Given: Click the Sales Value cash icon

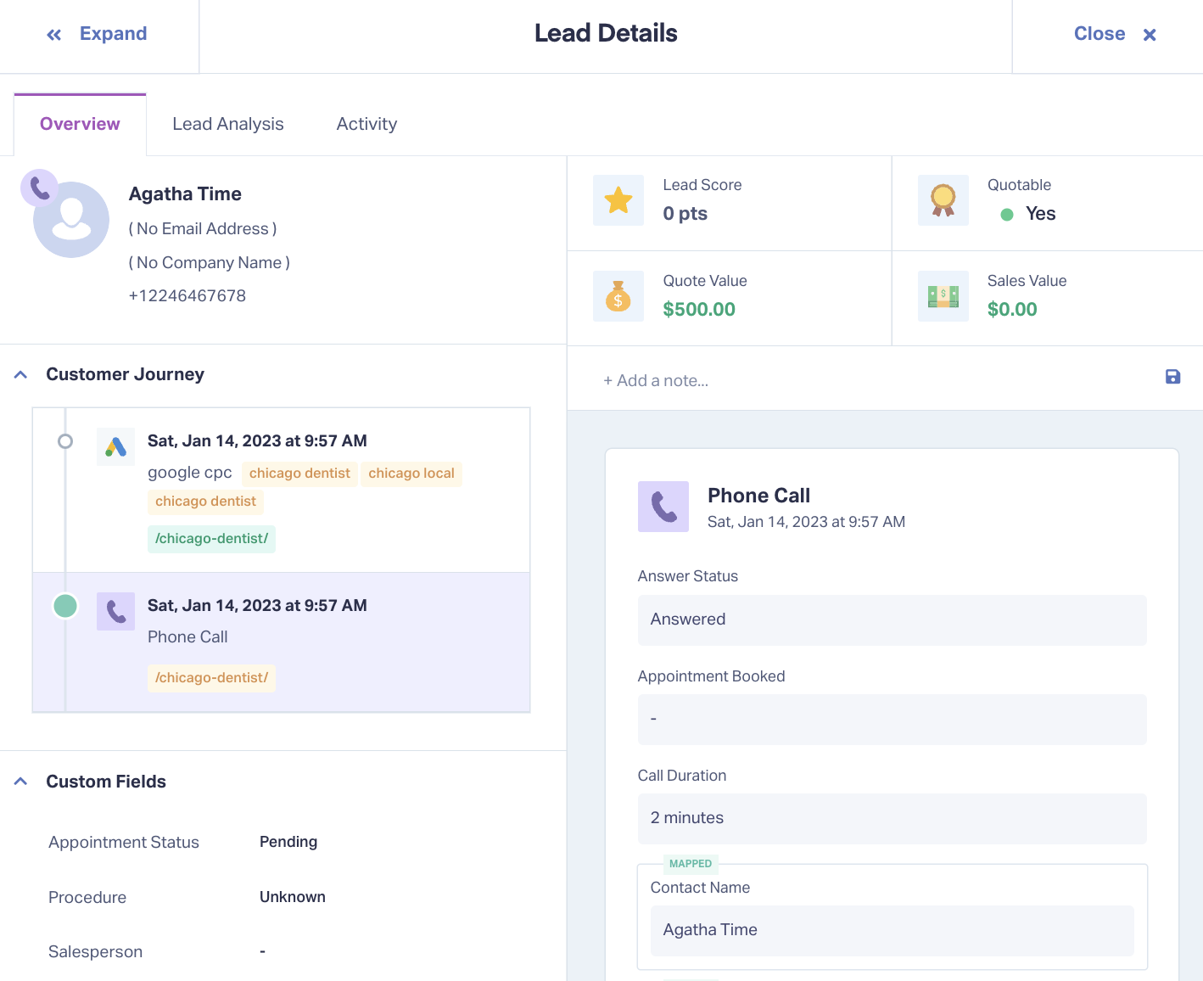Looking at the screenshot, I should click(943, 296).
